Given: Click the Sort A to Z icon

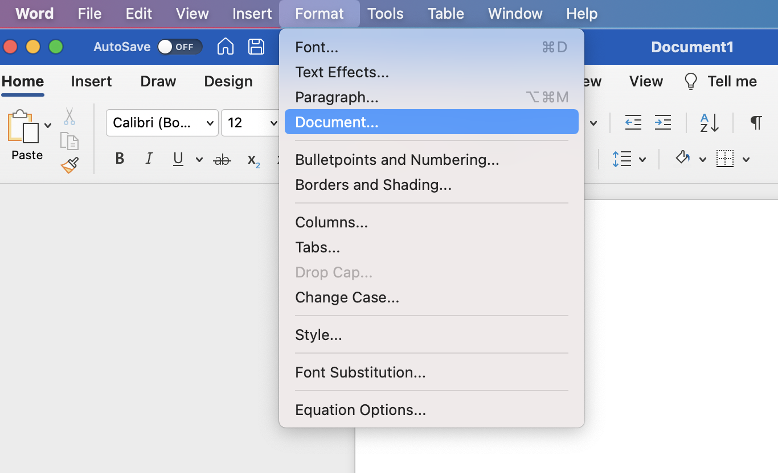Looking at the screenshot, I should coord(710,122).
